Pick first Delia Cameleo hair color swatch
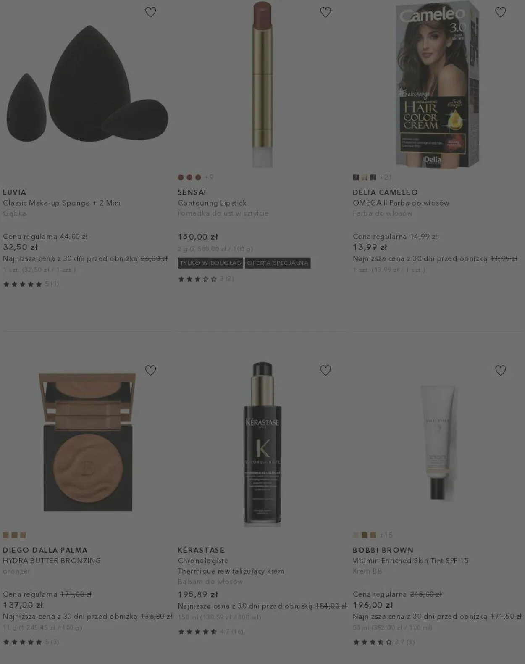This screenshot has width=525, height=664. tap(356, 177)
